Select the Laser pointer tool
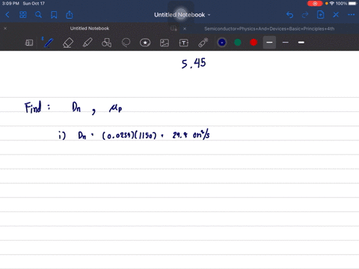This screenshot has width=359, height=269. click(x=203, y=43)
